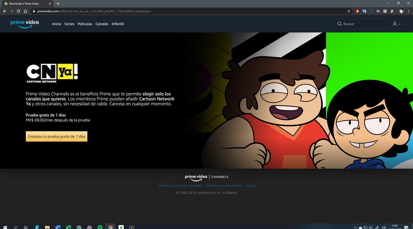Reload the page
The width and height of the screenshot is (413, 229).
tap(18, 11)
